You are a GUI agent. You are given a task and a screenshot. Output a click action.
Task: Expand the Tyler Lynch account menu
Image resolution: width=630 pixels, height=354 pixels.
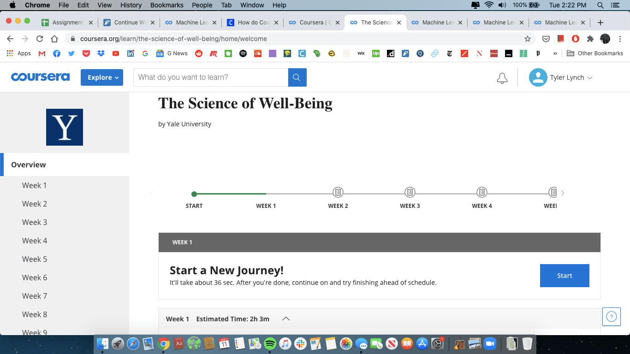589,78
